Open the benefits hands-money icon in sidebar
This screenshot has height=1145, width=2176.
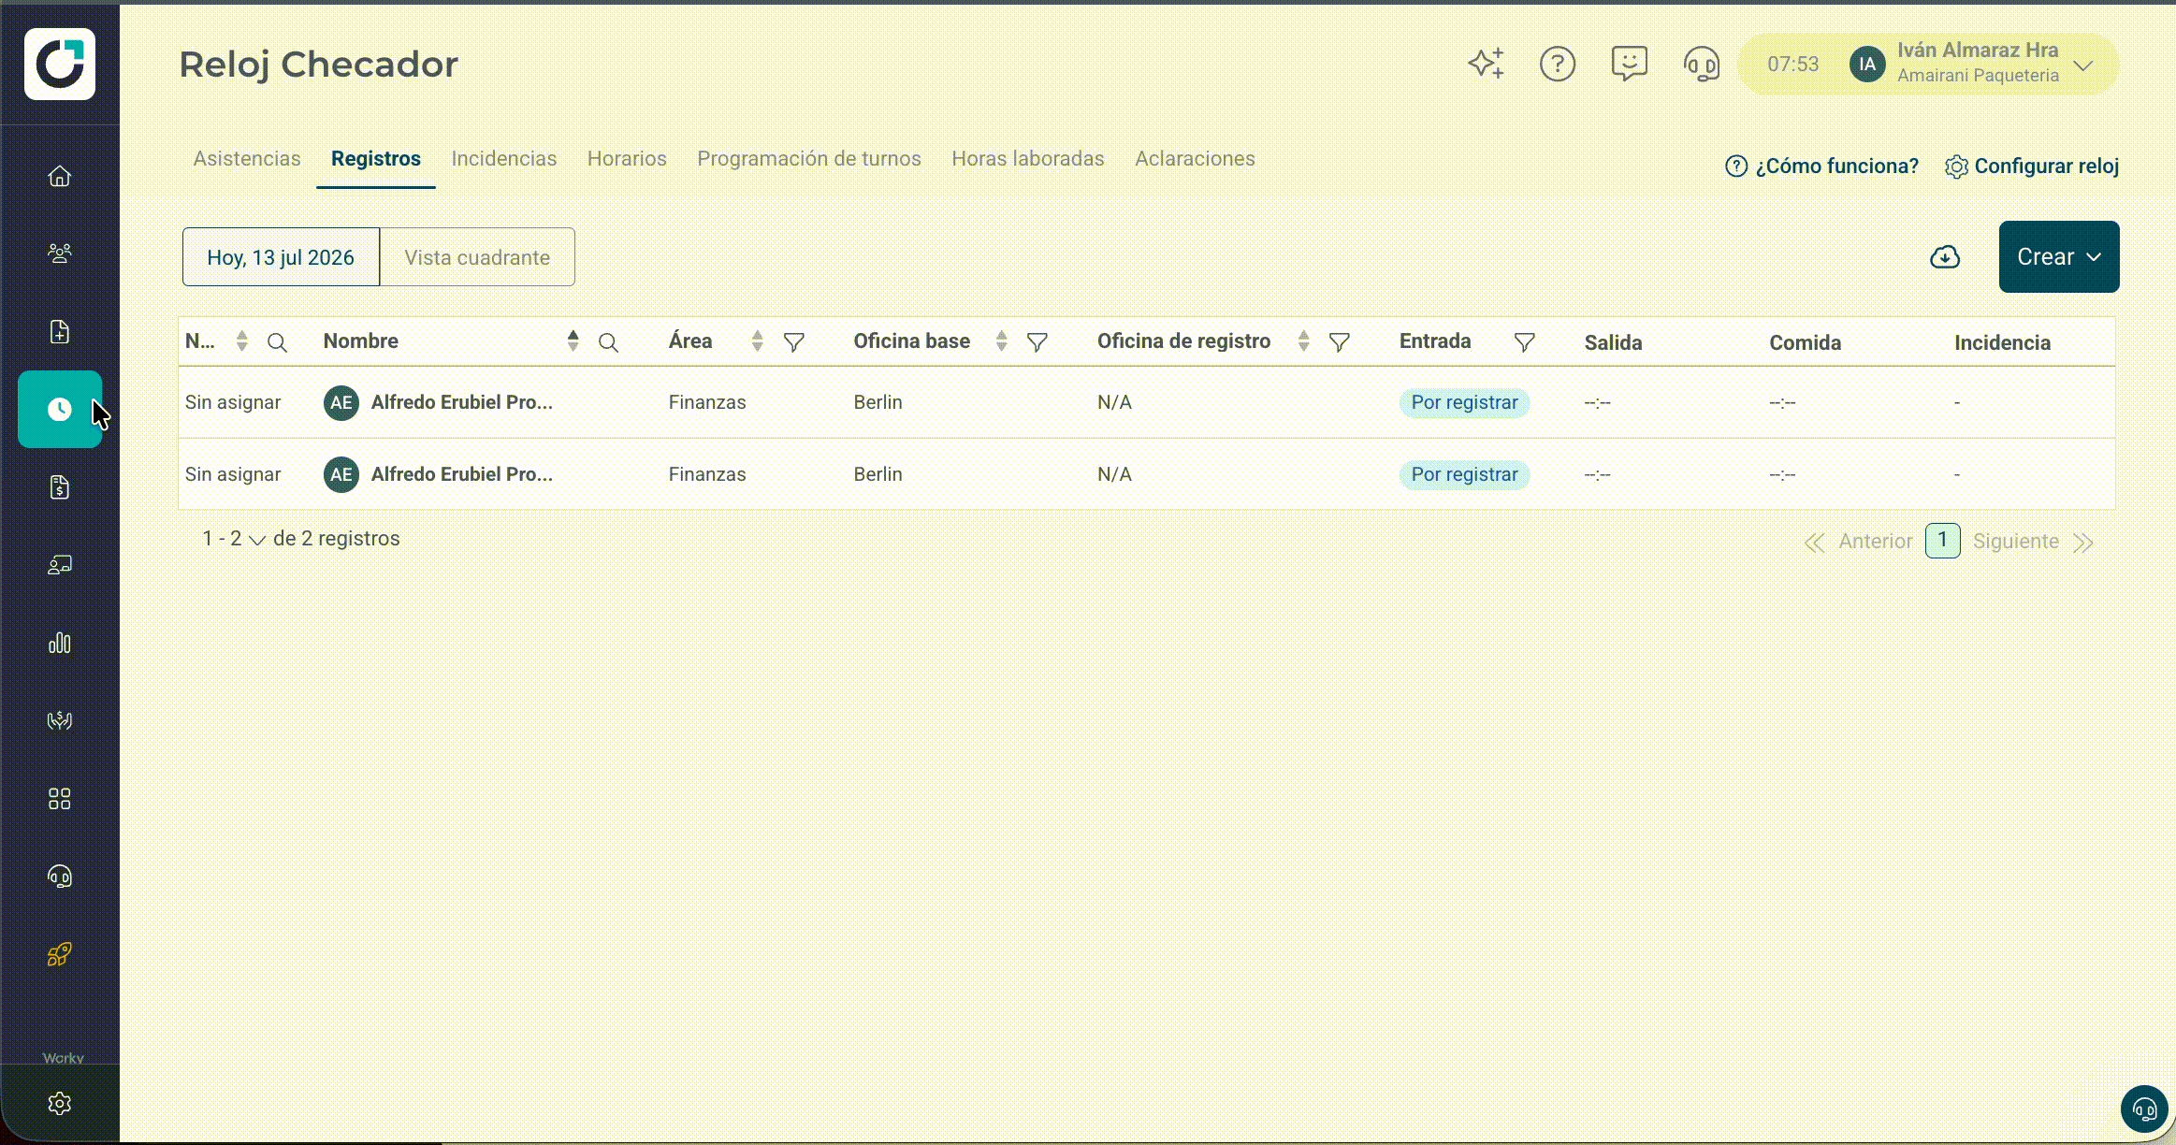pyautogui.click(x=59, y=720)
